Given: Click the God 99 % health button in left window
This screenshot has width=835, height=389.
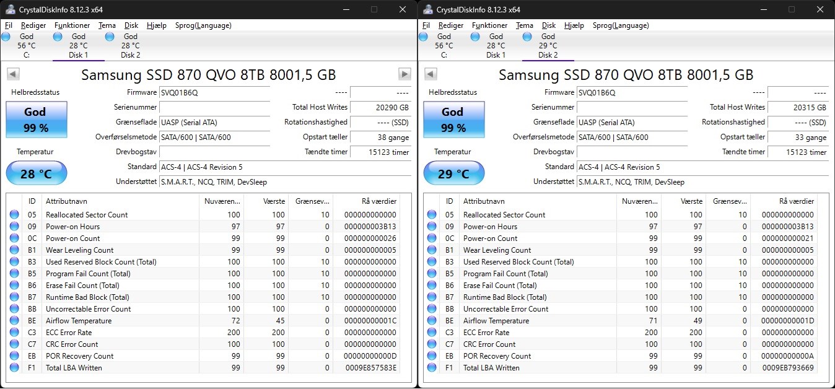Looking at the screenshot, I should tap(36, 120).
